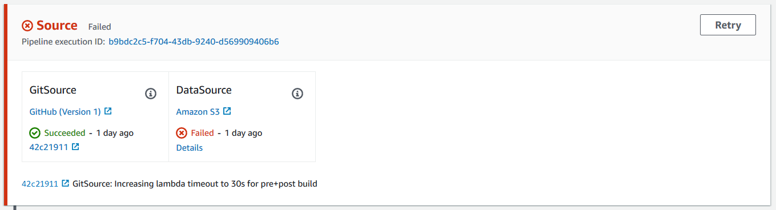Click the Retry button
This screenshot has width=776, height=210.
[x=727, y=25]
